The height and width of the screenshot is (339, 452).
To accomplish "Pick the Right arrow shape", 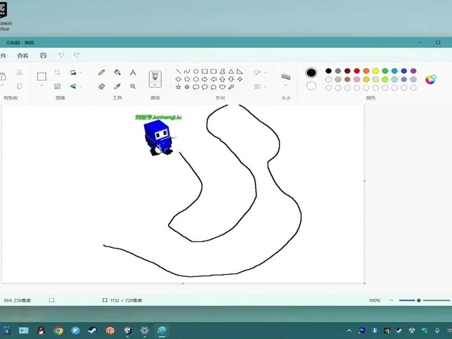I will tap(205, 79).
